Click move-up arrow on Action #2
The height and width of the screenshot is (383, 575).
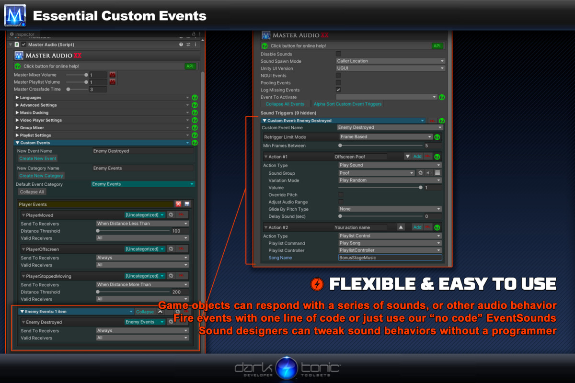pyautogui.click(x=402, y=227)
